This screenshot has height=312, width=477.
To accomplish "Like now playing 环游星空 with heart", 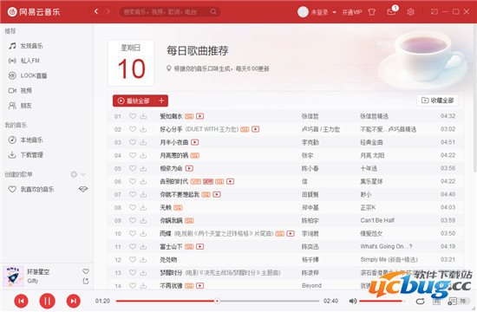I will click(86, 271).
